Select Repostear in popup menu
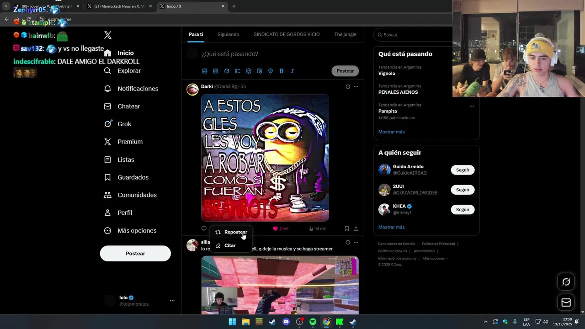 [x=231, y=232]
